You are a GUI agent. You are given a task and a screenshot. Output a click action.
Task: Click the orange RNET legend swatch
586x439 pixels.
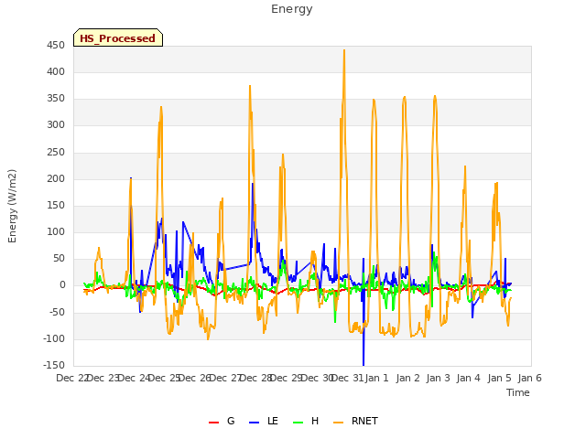(338, 423)
